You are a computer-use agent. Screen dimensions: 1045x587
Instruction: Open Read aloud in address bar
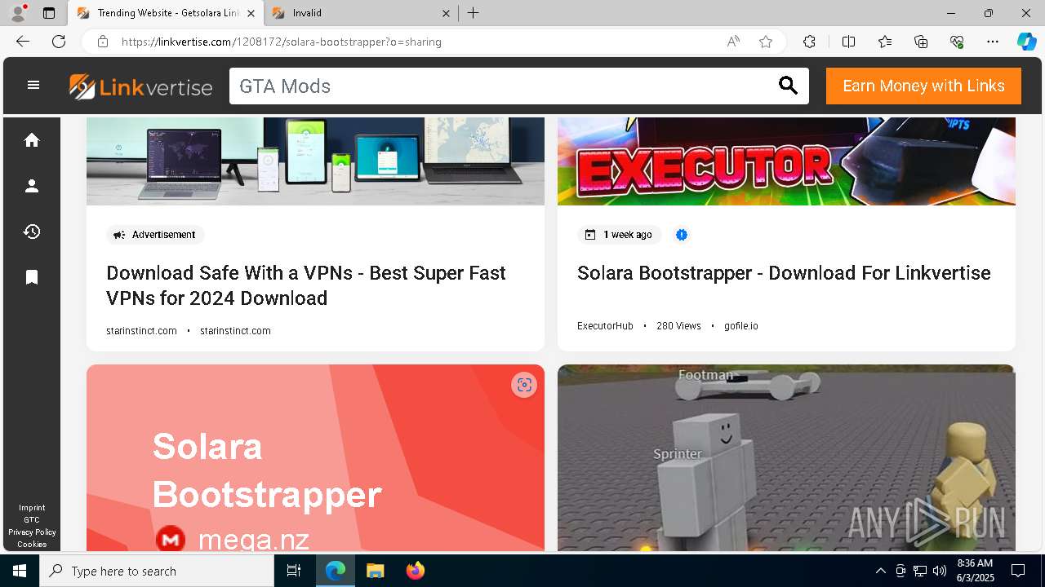point(733,42)
